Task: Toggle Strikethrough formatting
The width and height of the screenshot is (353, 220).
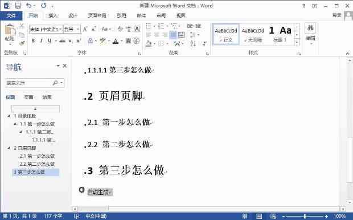Action: click(62, 41)
